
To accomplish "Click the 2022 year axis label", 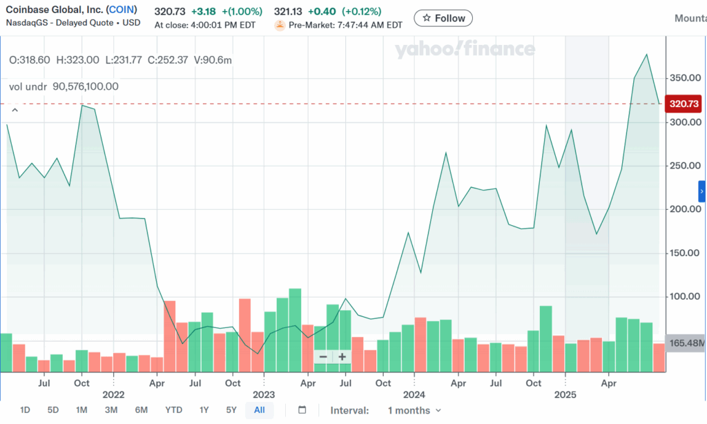I will click(x=113, y=395).
